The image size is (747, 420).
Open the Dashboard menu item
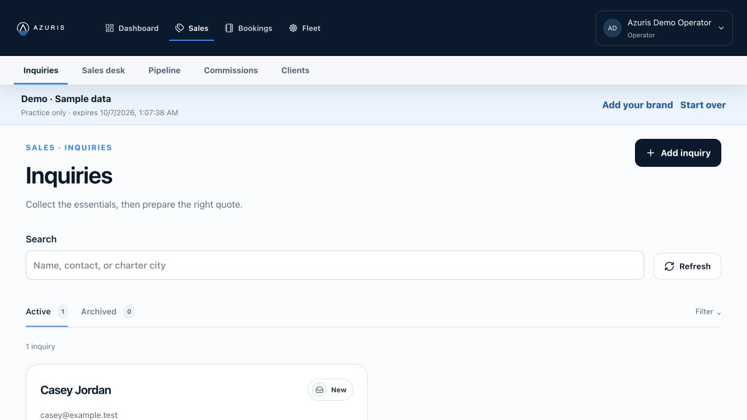pyautogui.click(x=132, y=28)
